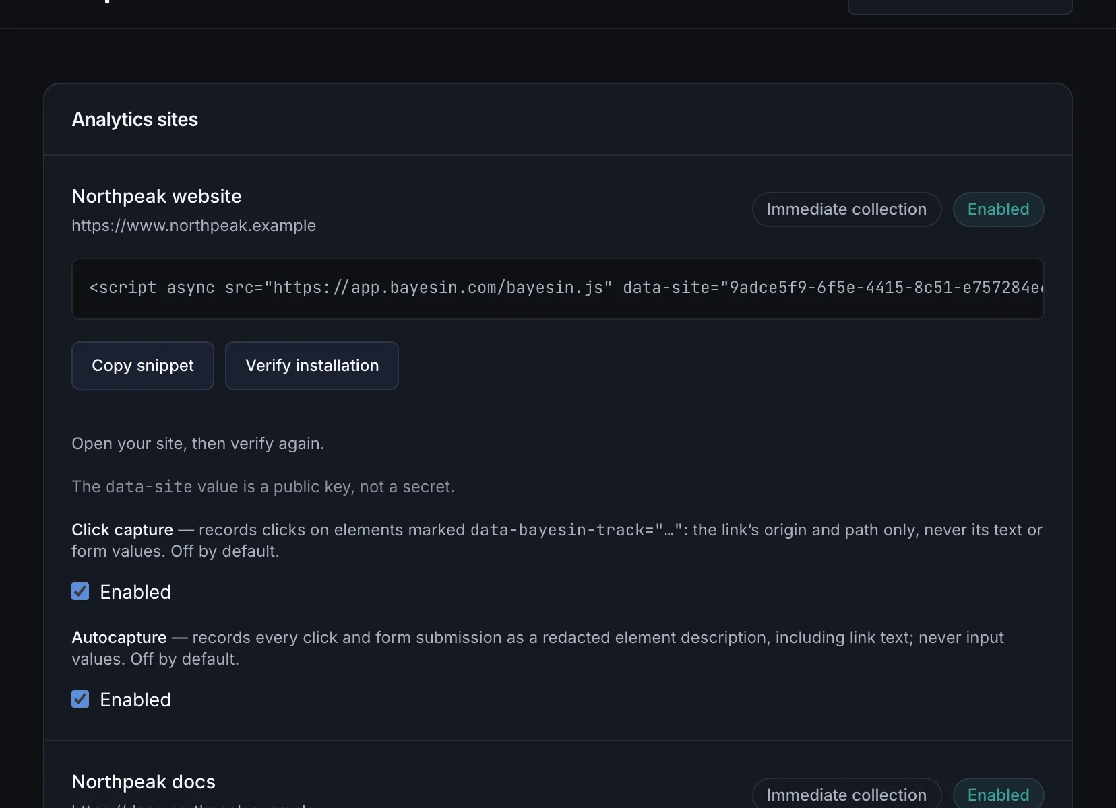Click Northpeak website's Immediate collection badge
1116x808 pixels.
tap(846, 209)
